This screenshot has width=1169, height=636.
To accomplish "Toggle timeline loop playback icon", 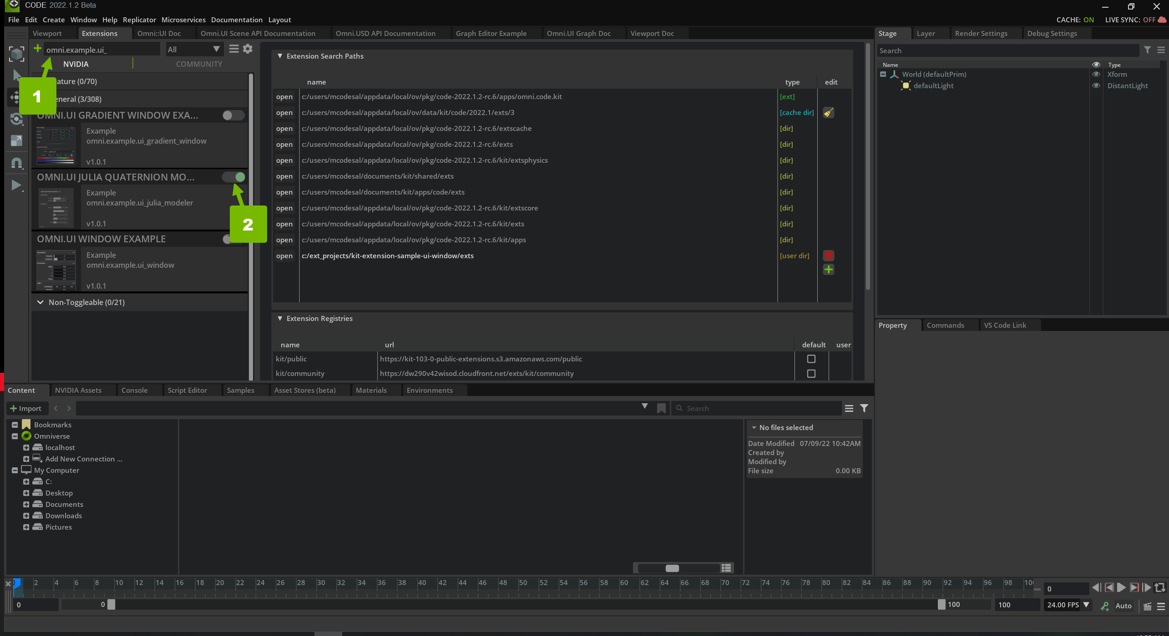I will click(x=1160, y=588).
